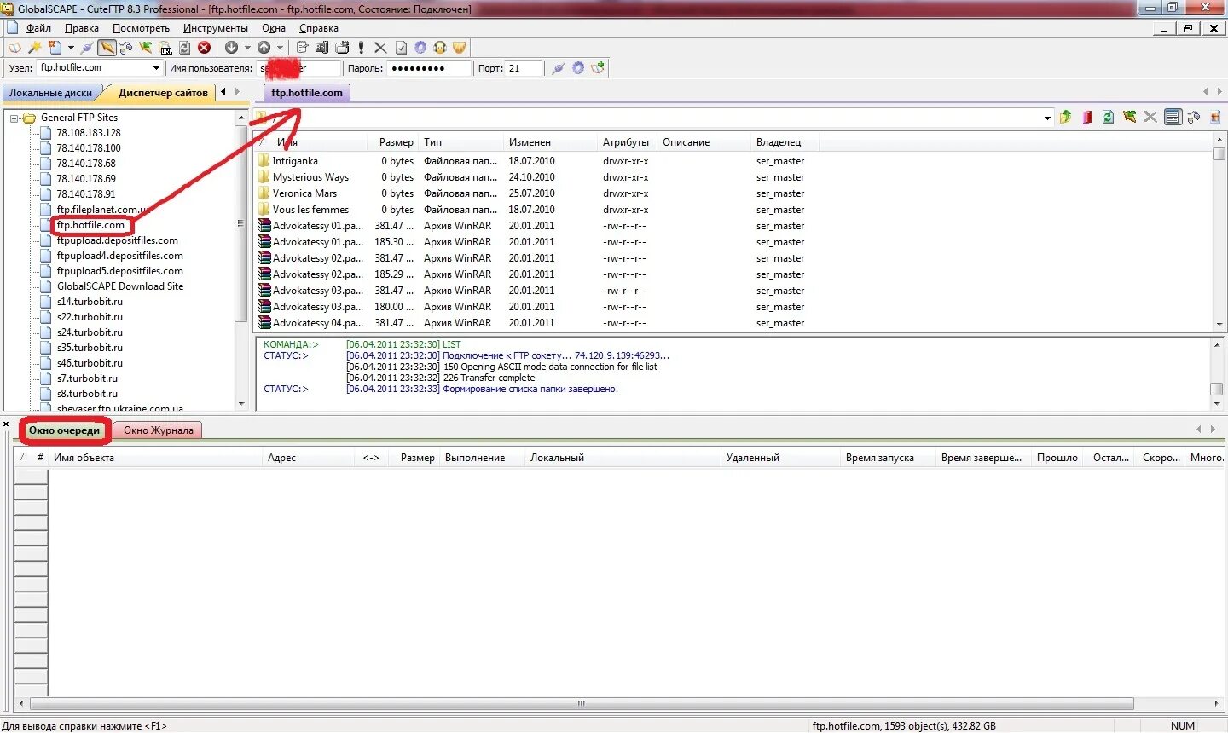Select the Intriganka folder
This screenshot has width=1228, height=733.
(295, 161)
